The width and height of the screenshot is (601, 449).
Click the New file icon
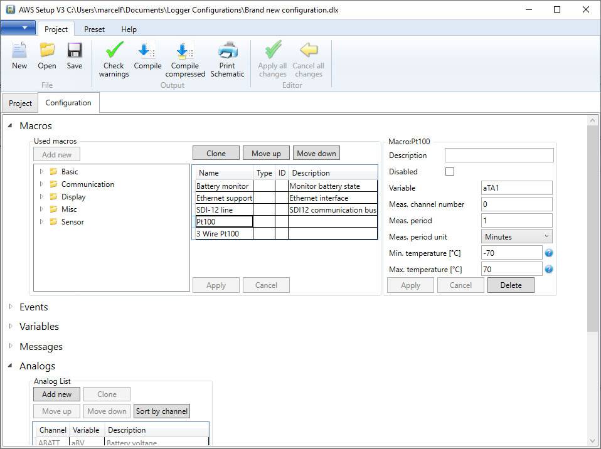tap(19, 50)
